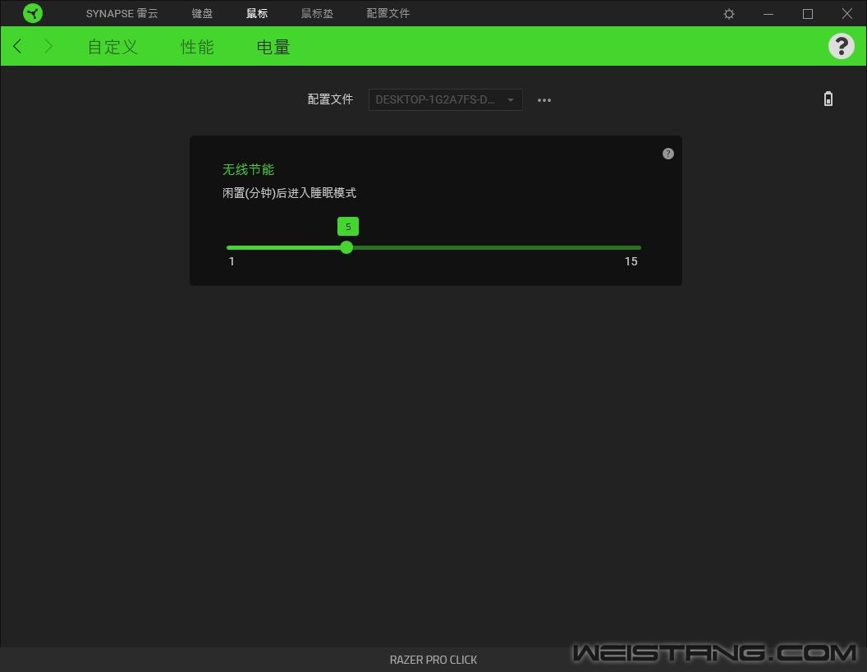Switch to SYNAPSE 雷云 tab
This screenshot has width=867, height=672.
(122, 13)
